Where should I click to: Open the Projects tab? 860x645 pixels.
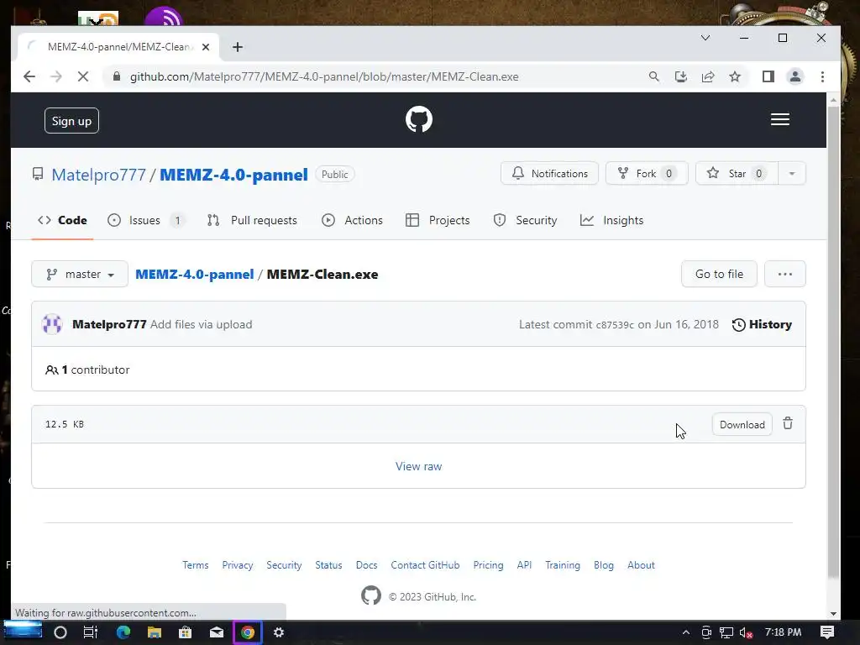tap(438, 221)
